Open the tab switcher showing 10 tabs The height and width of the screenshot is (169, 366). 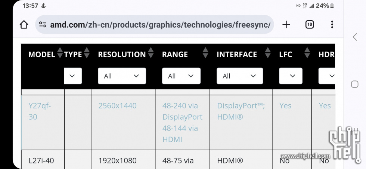[x=310, y=25]
